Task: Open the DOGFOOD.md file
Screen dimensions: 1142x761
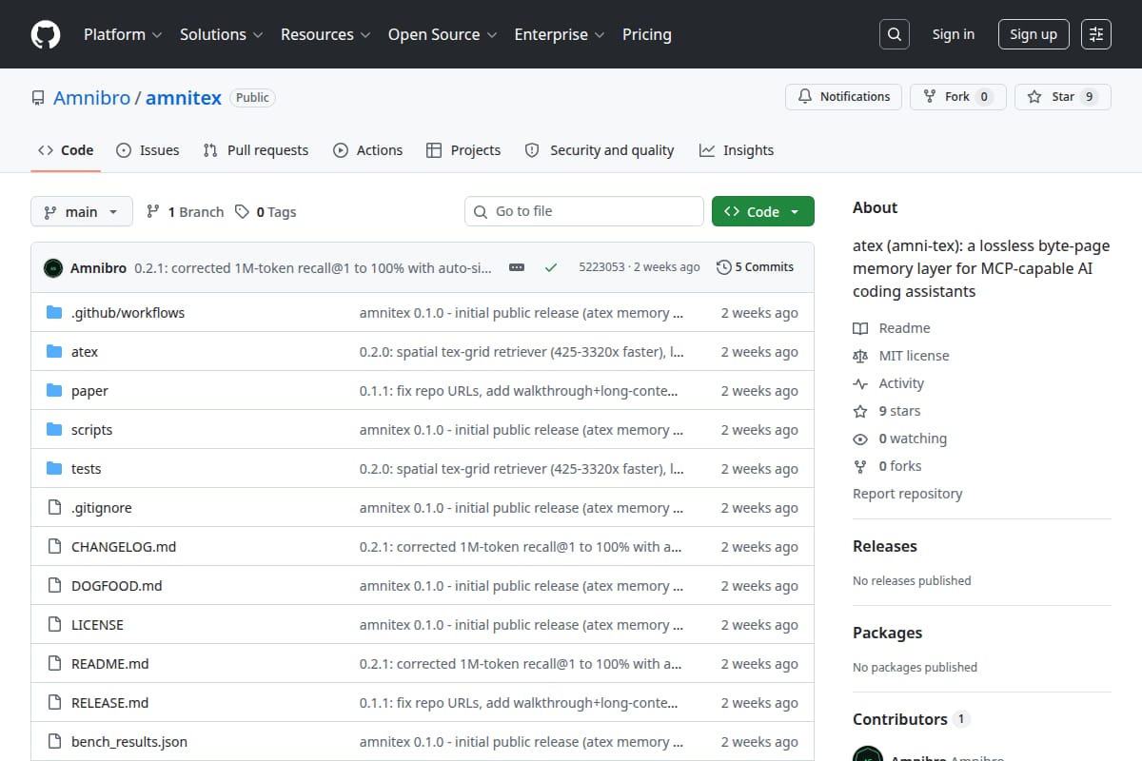Action: pos(116,586)
